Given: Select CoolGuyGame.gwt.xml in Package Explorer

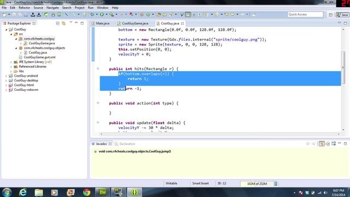Looking at the screenshot, I should [x=39, y=57].
